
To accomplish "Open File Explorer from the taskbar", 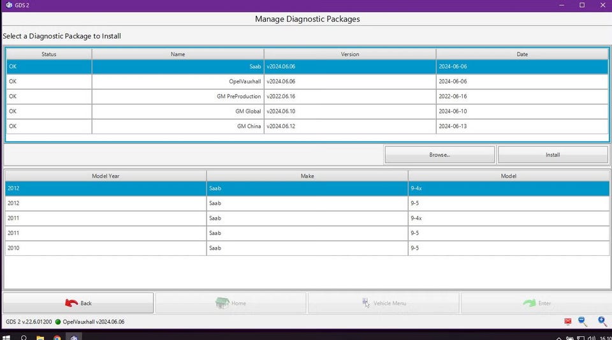I will tap(40, 337).
